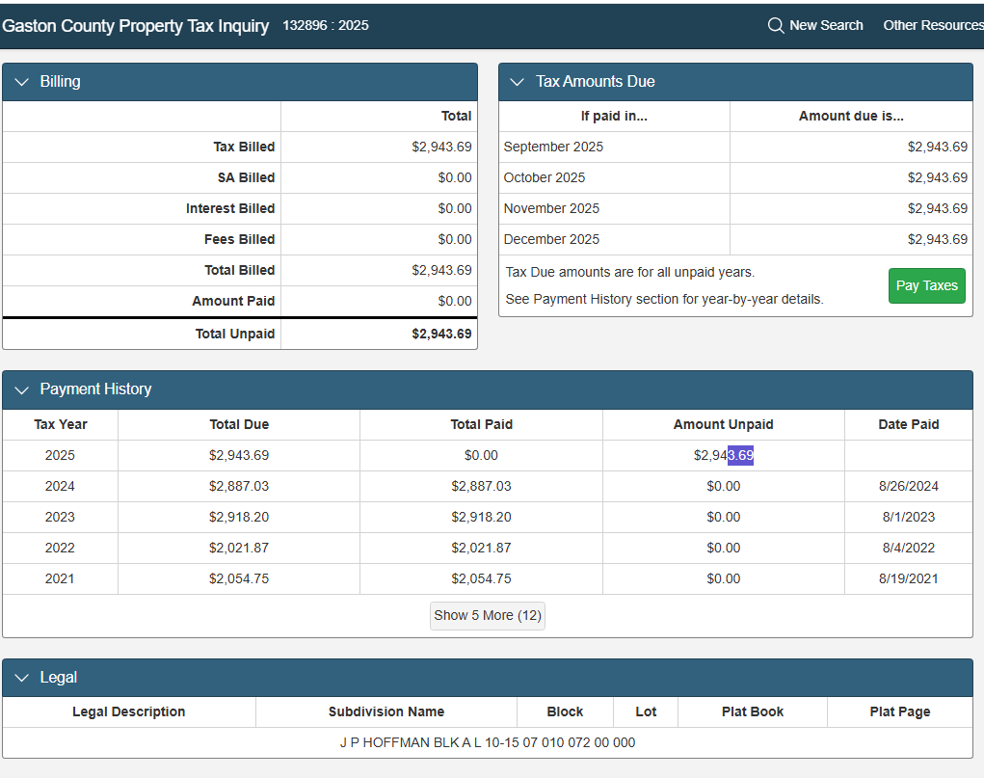Viewport: 984px width, 778px height.
Task: Click the Gaston County Property Tax Inquiry title
Action: point(136,26)
